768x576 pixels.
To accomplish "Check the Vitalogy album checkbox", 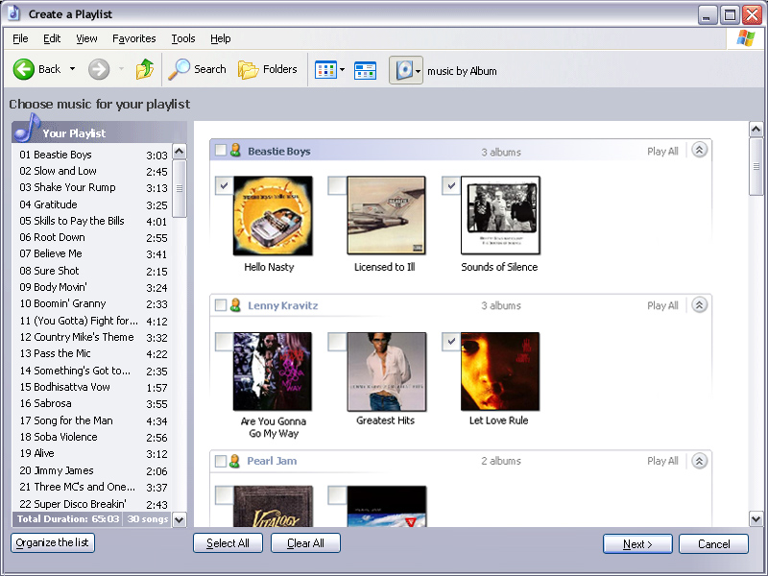I will pyautogui.click(x=225, y=494).
